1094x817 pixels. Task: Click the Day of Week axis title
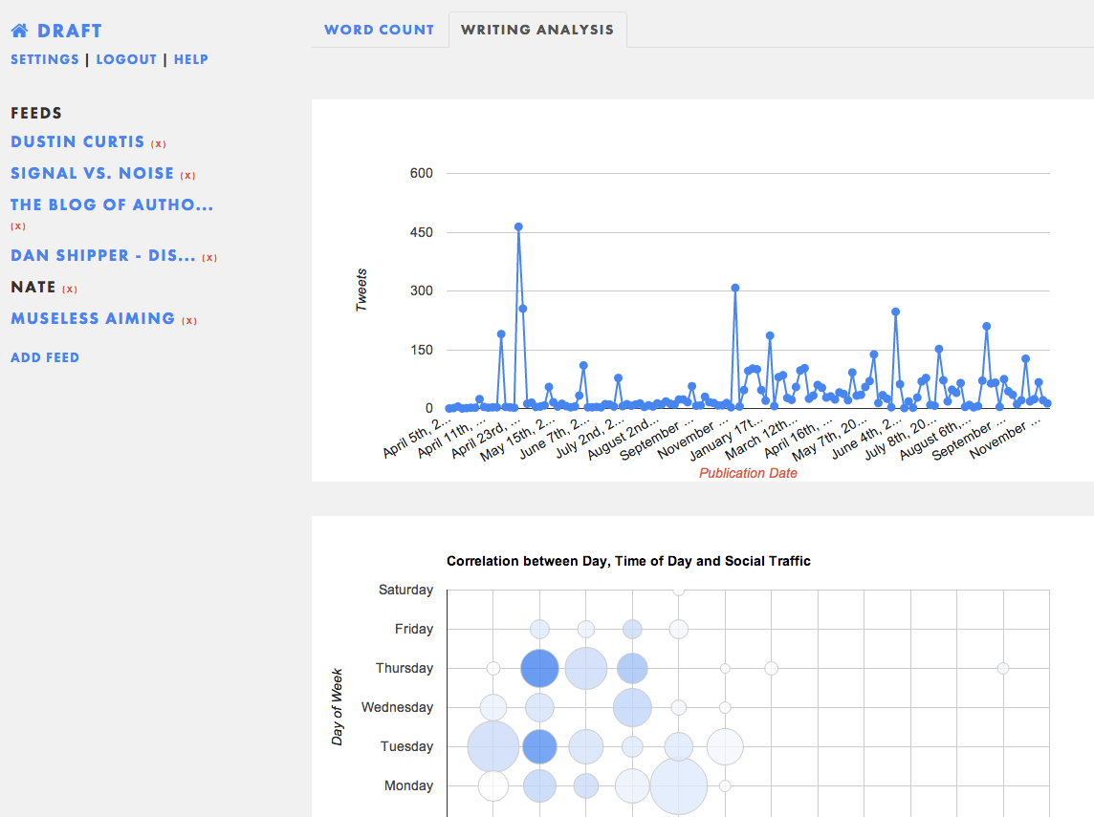point(337,707)
